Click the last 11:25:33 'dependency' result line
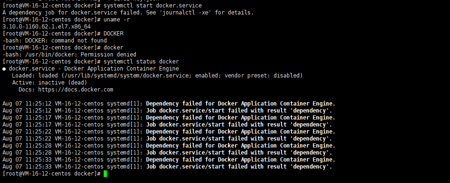Image resolution: width=450 pixels, height=183 pixels. pos(167,167)
